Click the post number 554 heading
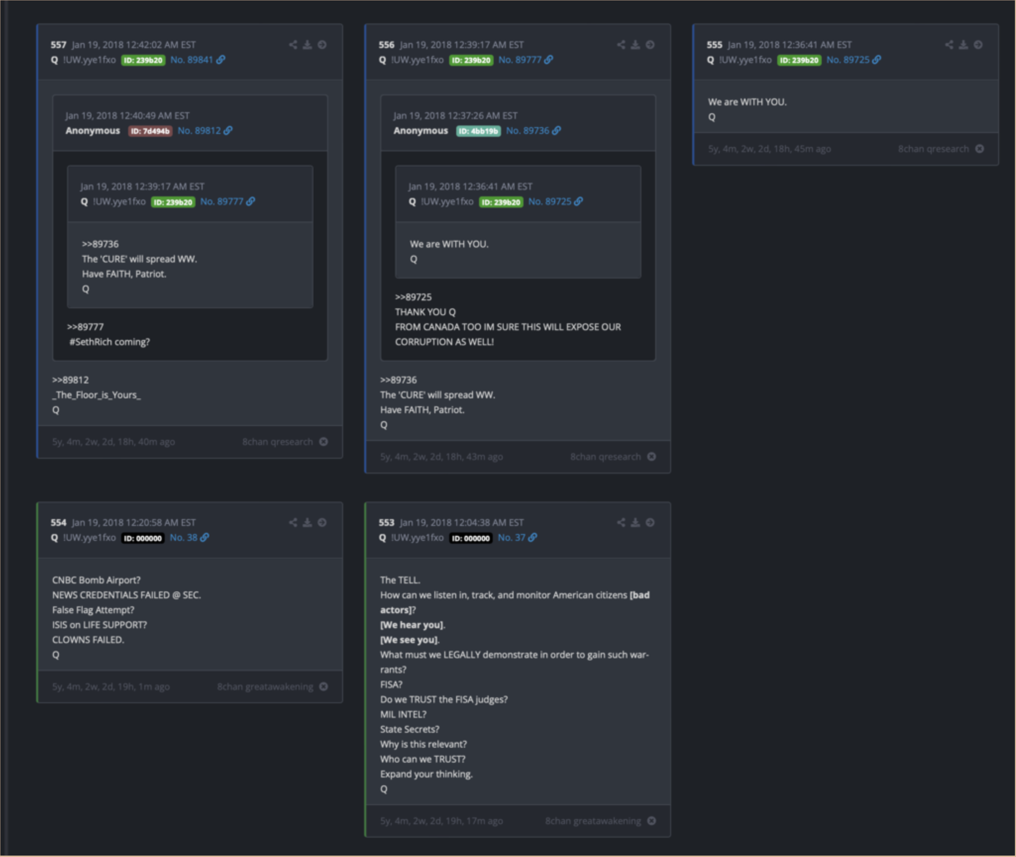The width and height of the screenshot is (1016, 857). (x=58, y=522)
